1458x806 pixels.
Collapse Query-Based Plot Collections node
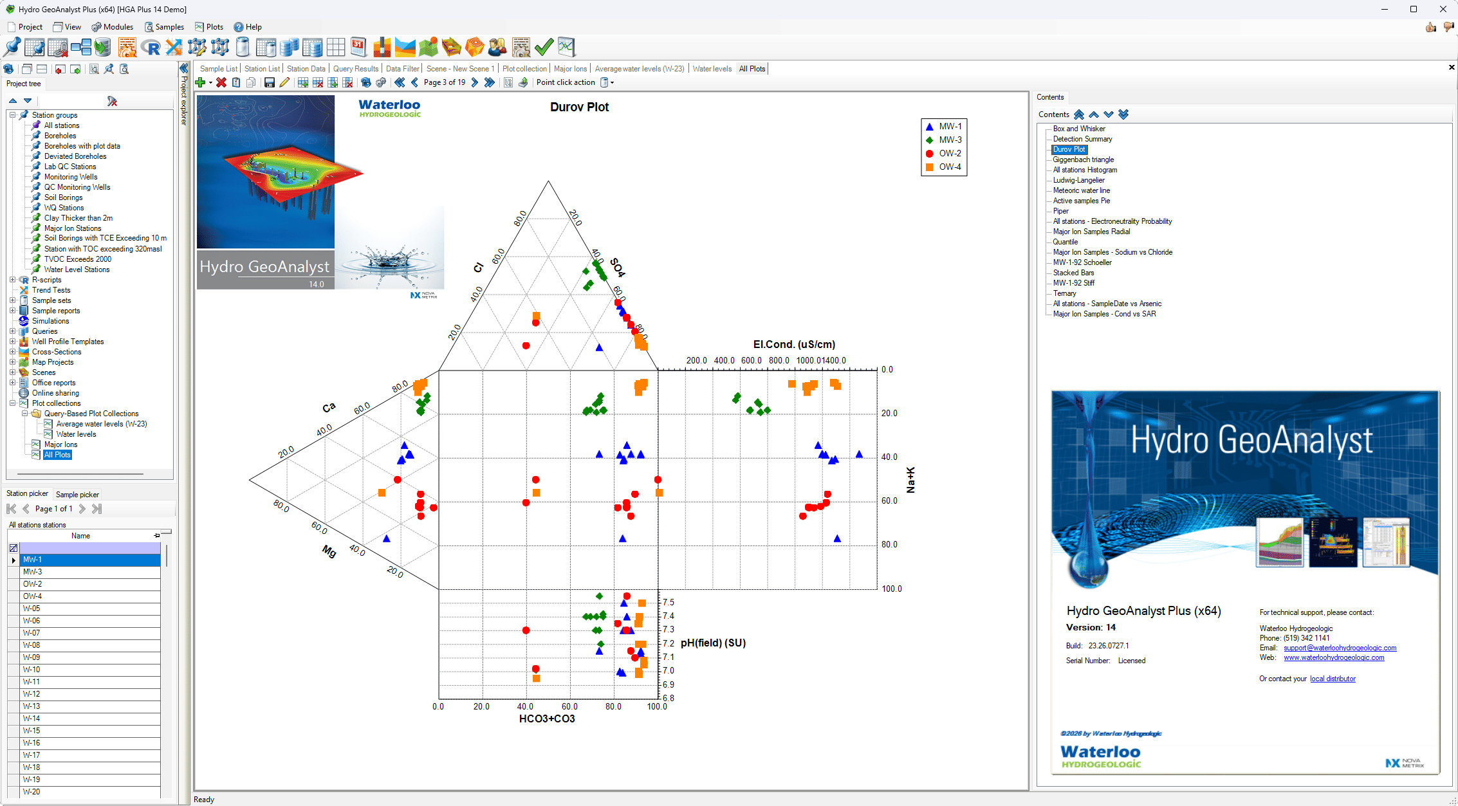(x=24, y=414)
